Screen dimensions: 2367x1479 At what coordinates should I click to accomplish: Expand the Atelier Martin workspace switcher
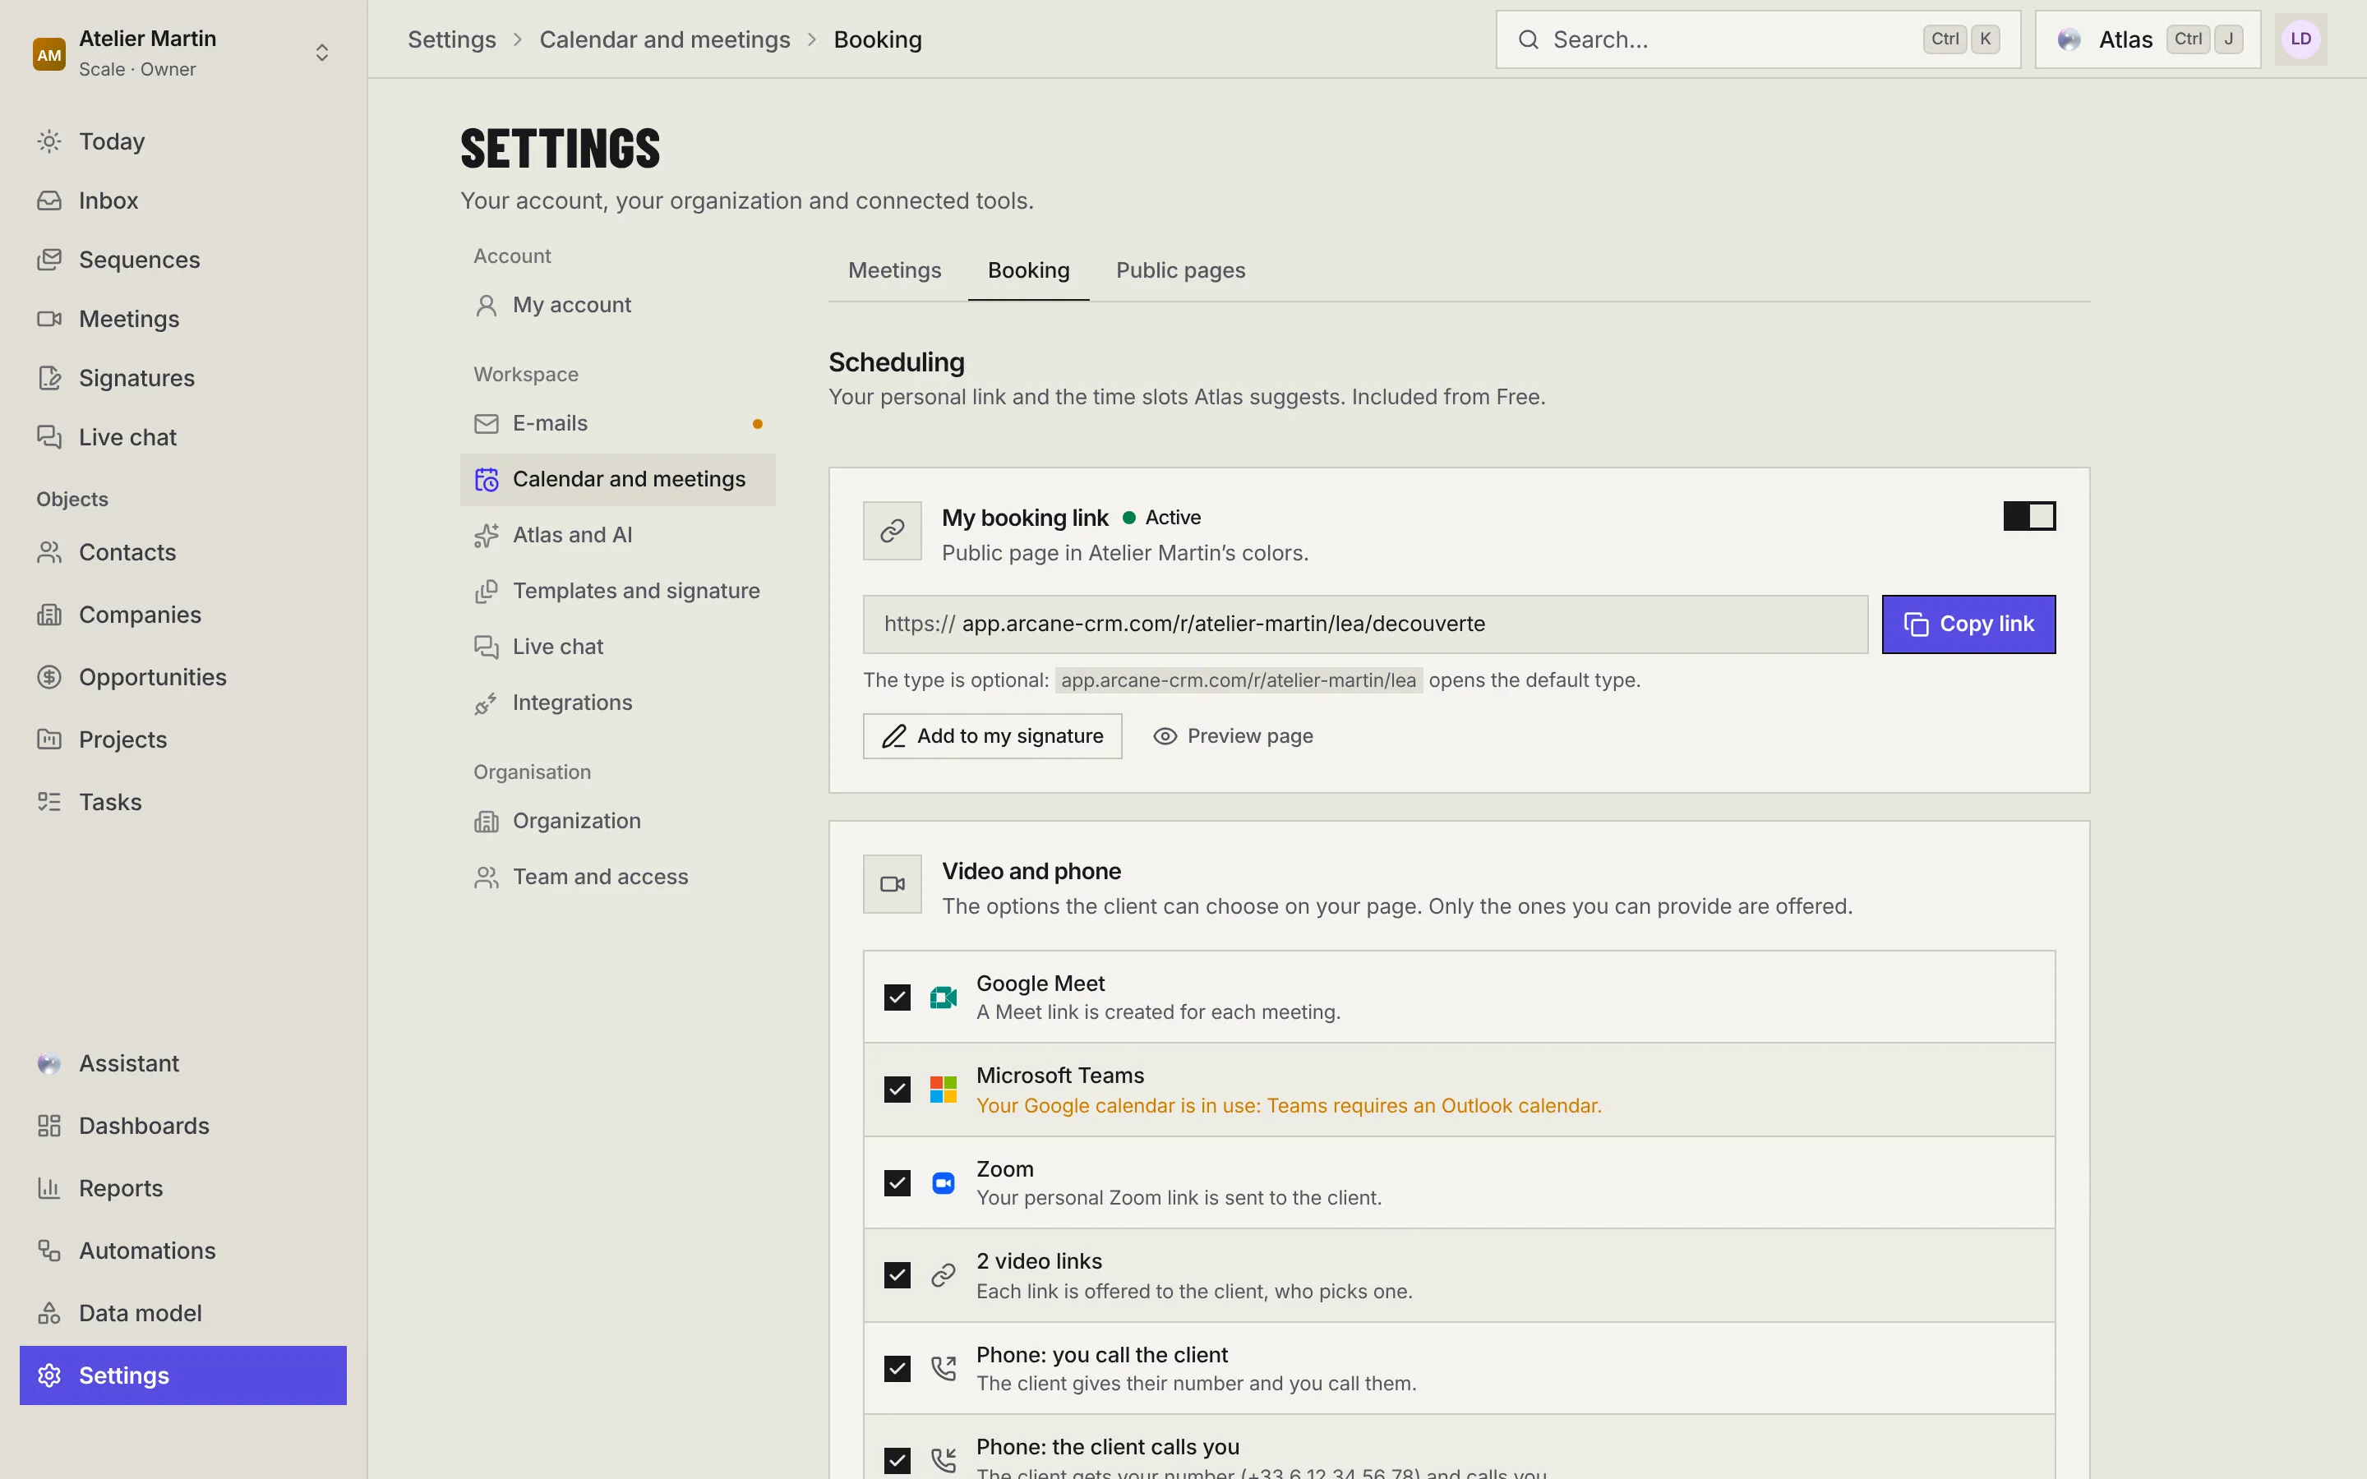[x=183, y=53]
